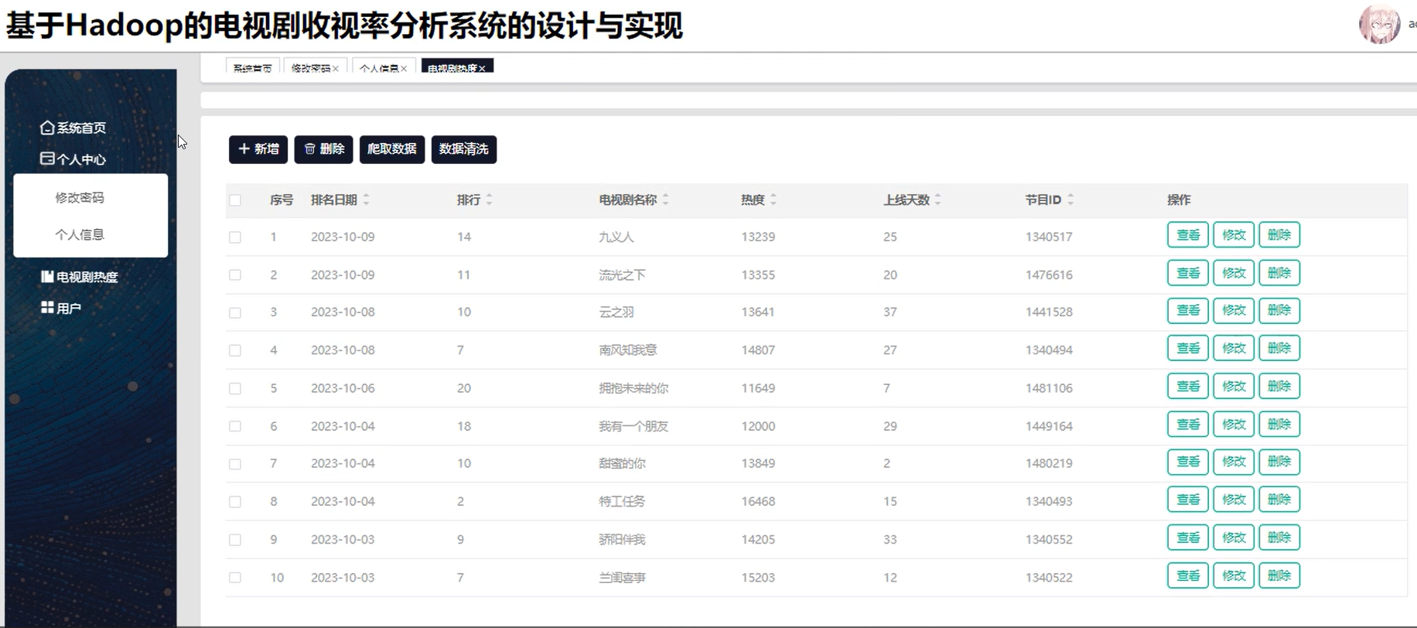Click the show name 云之羽

pos(616,312)
